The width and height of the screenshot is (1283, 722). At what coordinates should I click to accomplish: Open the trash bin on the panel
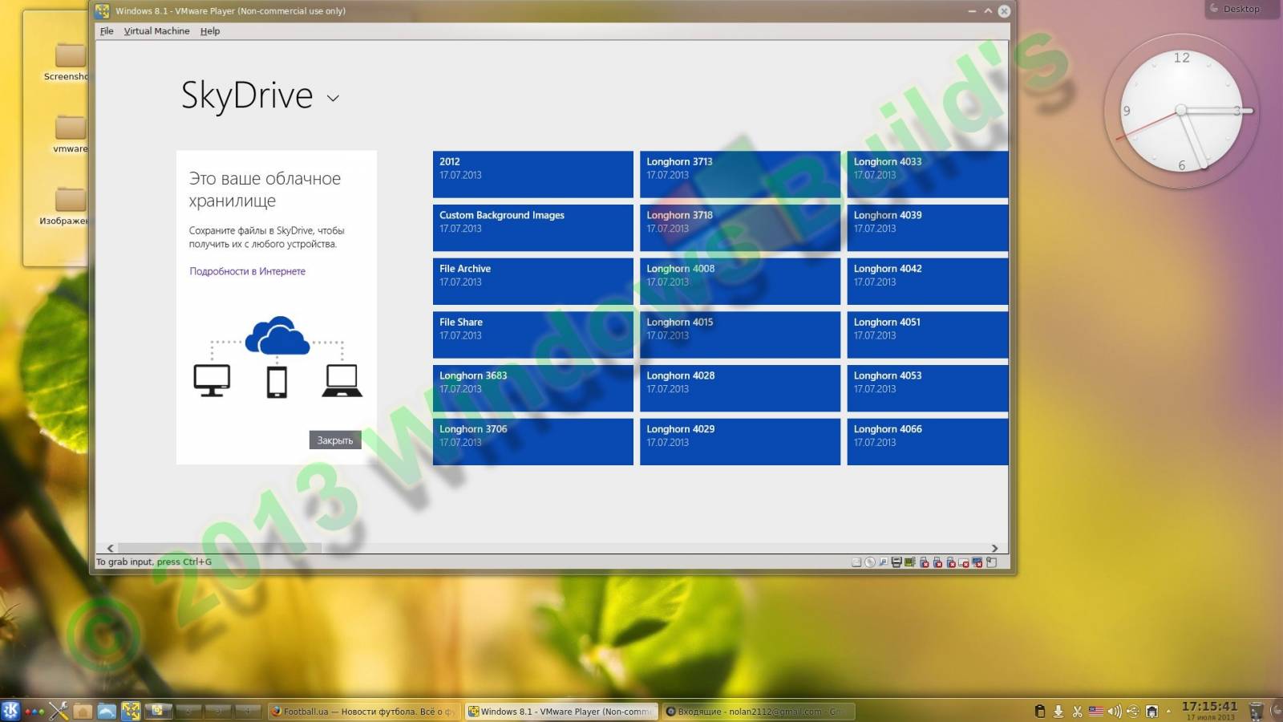(1257, 712)
